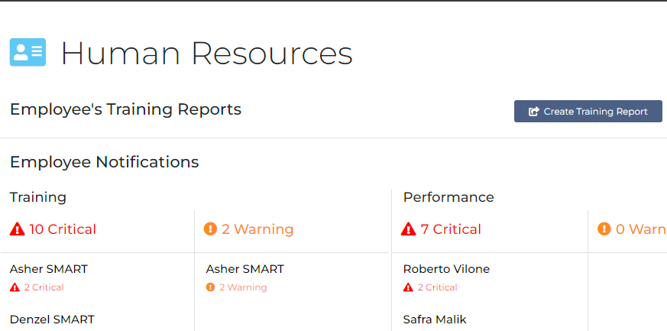Click red triangle icon beside Training 10 Critical
This screenshot has height=331, width=667.
pyautogui.click(x=17, y=229)
